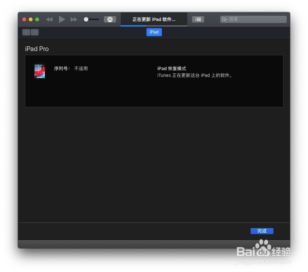Click the Rewind playback icon
This screenshot has height=272, width=308.
pos(49,19)
